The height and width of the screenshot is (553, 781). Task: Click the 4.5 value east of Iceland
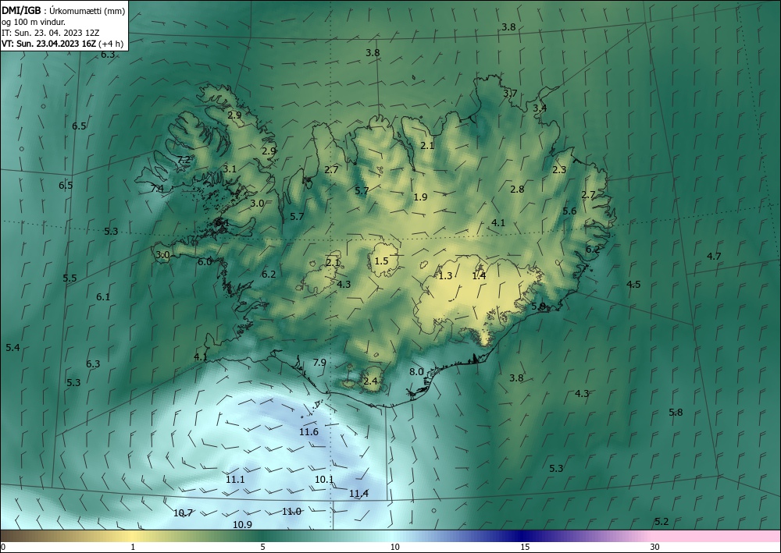click(633, 285)
